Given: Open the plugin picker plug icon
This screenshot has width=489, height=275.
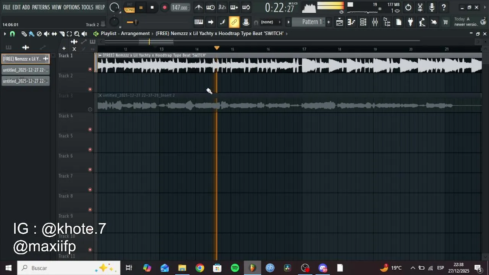Looking at the screenshot, I should (x=410, y=22).
